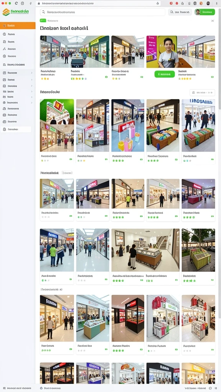Click the gray search button next to the search field

pyautogui.click(x=180, y=12)
